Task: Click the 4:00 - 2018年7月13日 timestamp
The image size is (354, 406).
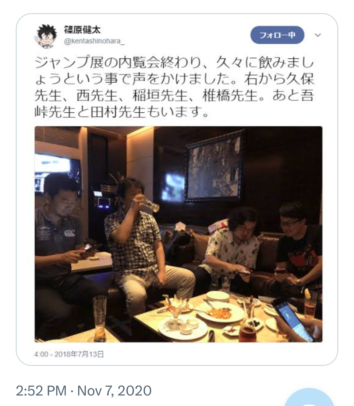Action: coord(69,354)
